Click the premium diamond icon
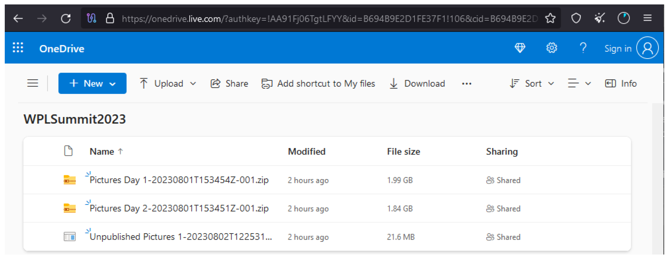668x258 pixels. click(x=519, y=48)
